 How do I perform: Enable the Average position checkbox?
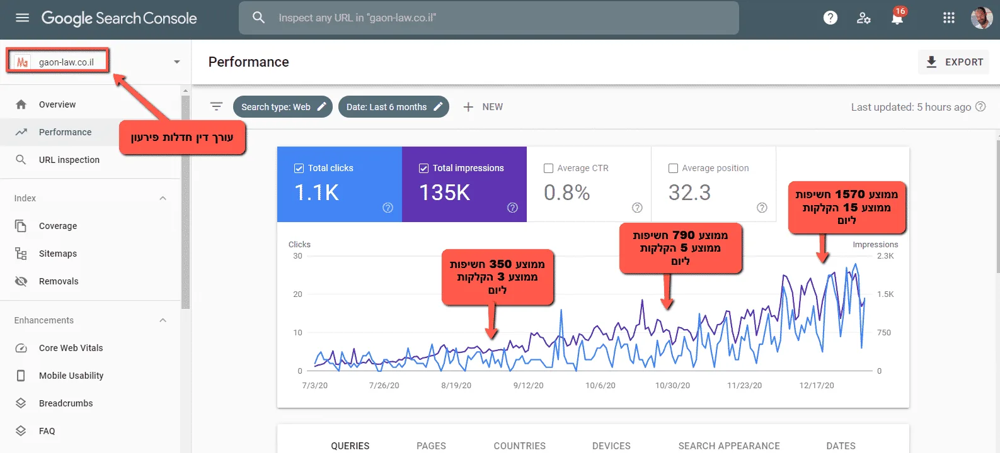click(673, 168)
